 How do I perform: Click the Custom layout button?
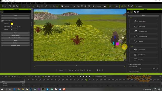139,6
